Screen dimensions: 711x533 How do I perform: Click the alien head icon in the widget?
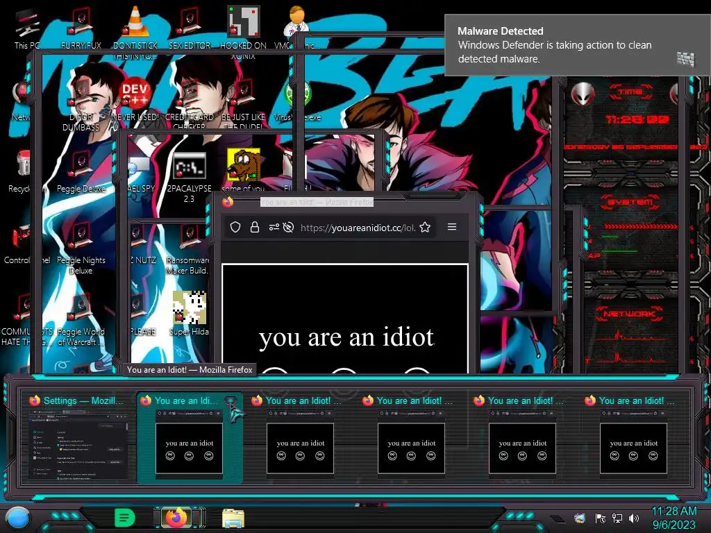(x=583, y=94)
